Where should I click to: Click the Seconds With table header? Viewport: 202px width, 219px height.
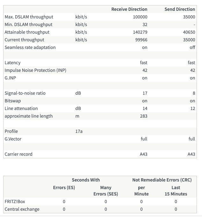point(86,180)
